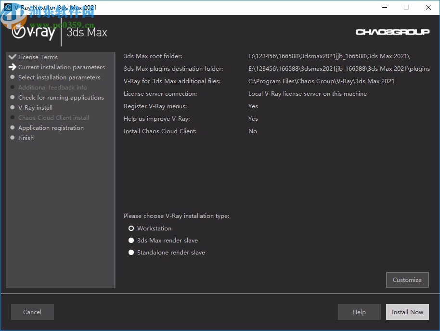Click the bullet beside Application registration
The width and height of the screenshot is (440, 331).
[x=12, y=127]
